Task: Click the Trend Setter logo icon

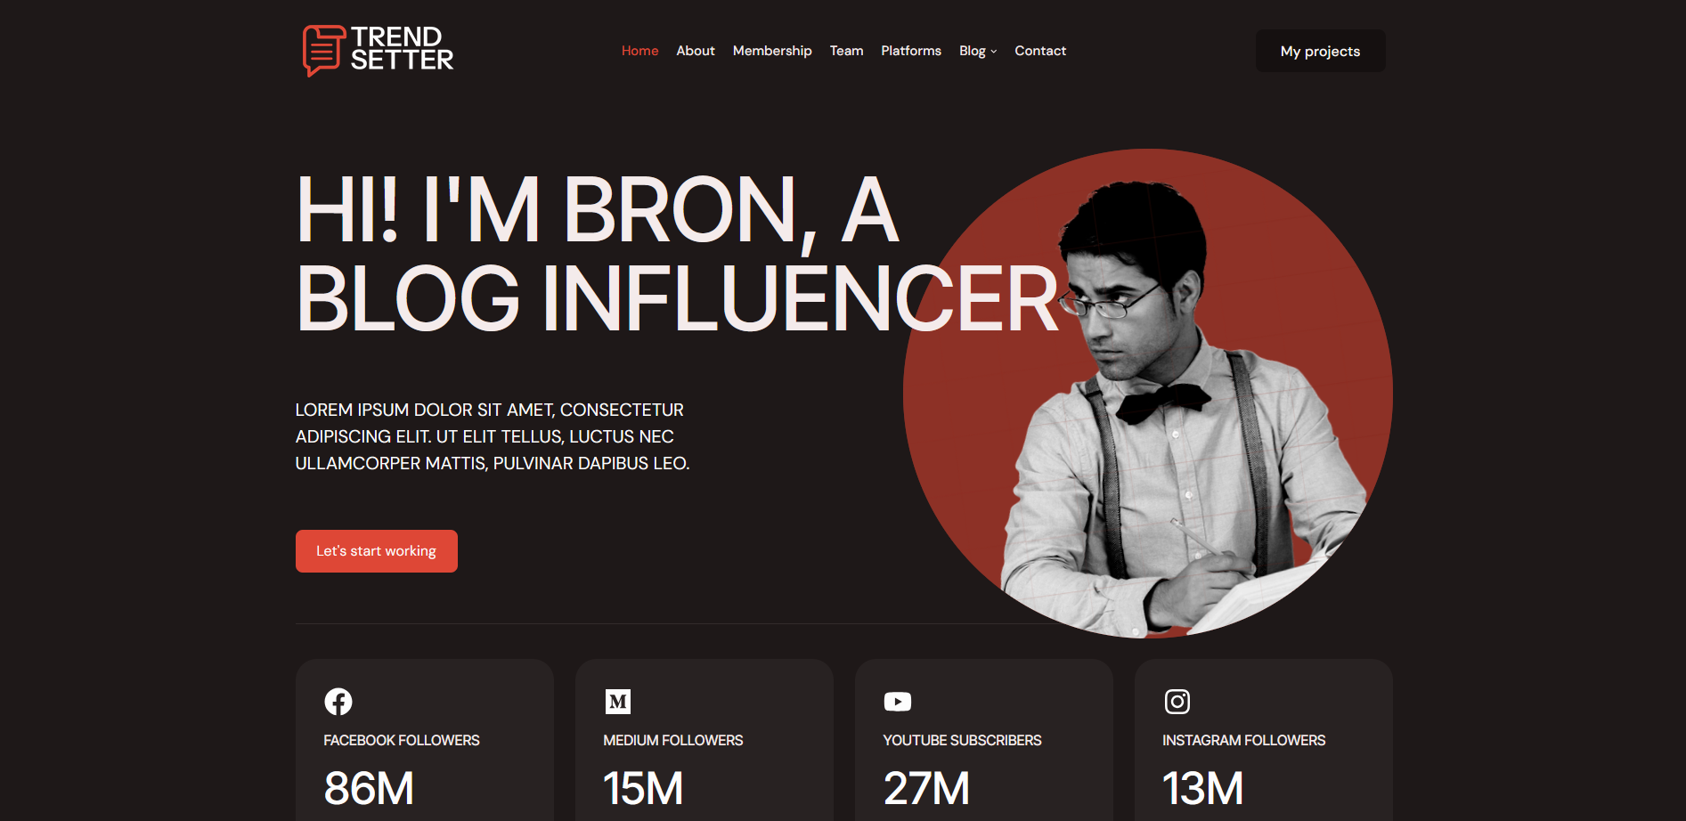Action: [x=323, y=50]
